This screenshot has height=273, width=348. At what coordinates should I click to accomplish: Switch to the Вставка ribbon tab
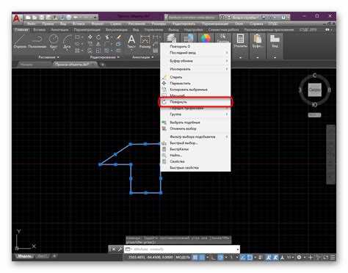(x=39, y=29)
